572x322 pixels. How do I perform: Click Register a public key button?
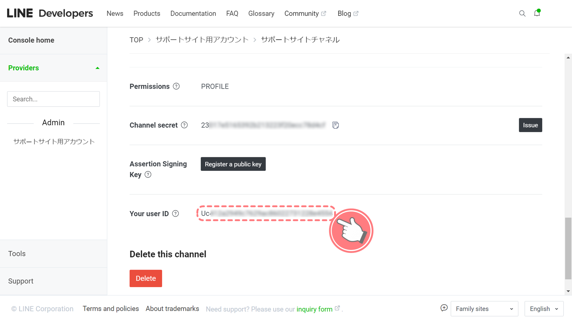pyautogui.click(x=233, y=164)
